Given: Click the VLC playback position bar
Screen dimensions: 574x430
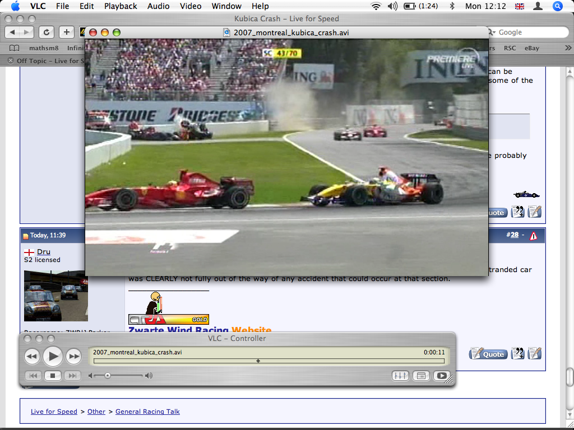Looking at the screenshot, I should coord(269,361).
